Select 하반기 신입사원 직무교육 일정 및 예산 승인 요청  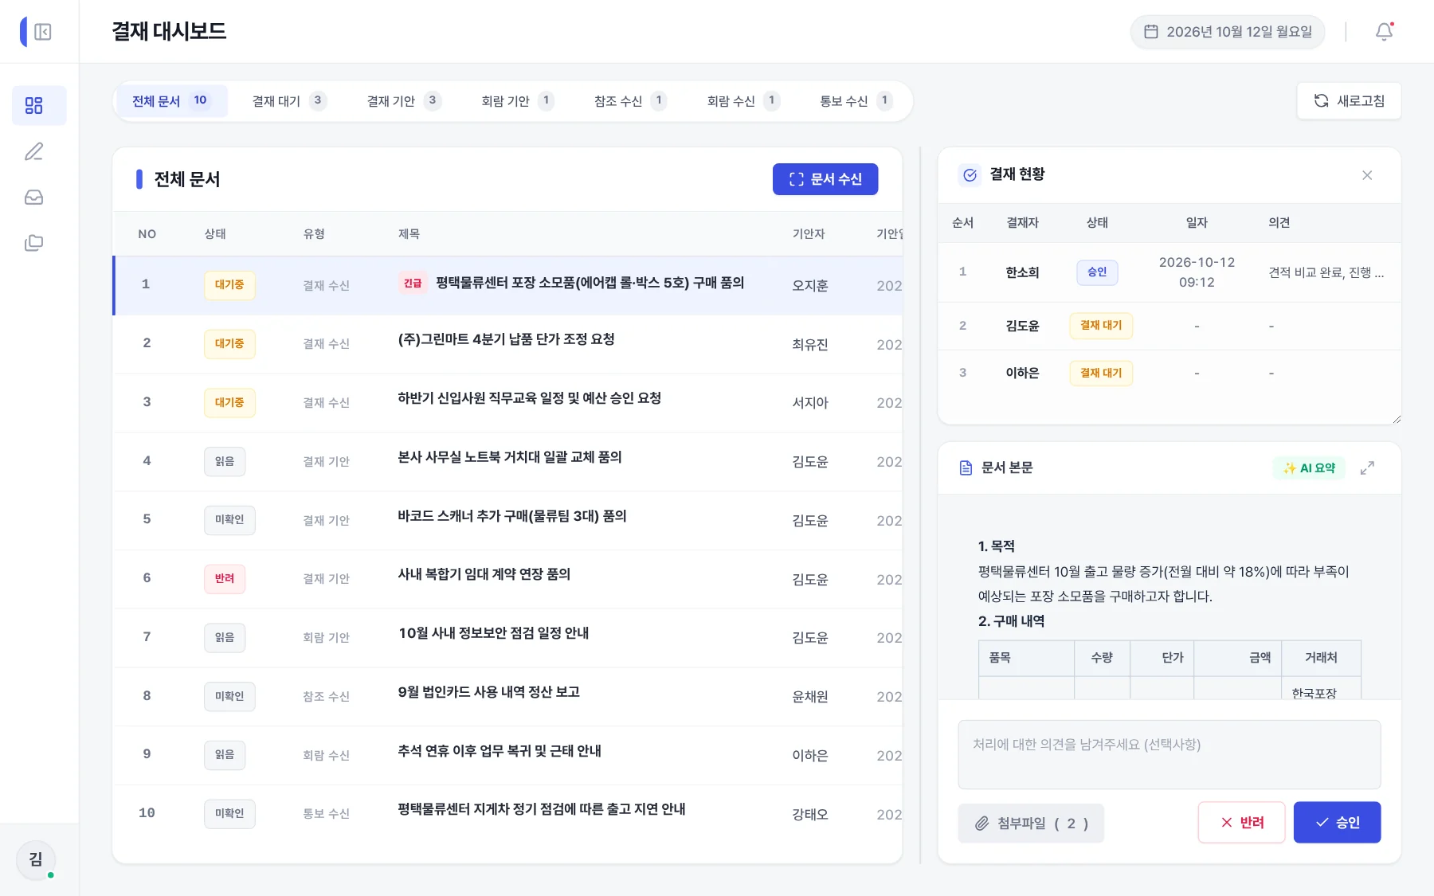pyautogui.click(x=508, y=403)
